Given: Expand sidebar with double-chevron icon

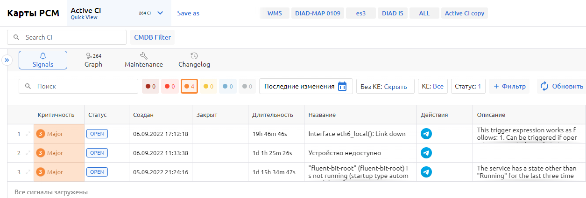Looking at the screenshot, I should pyautogui.click(x=7, y=60).
